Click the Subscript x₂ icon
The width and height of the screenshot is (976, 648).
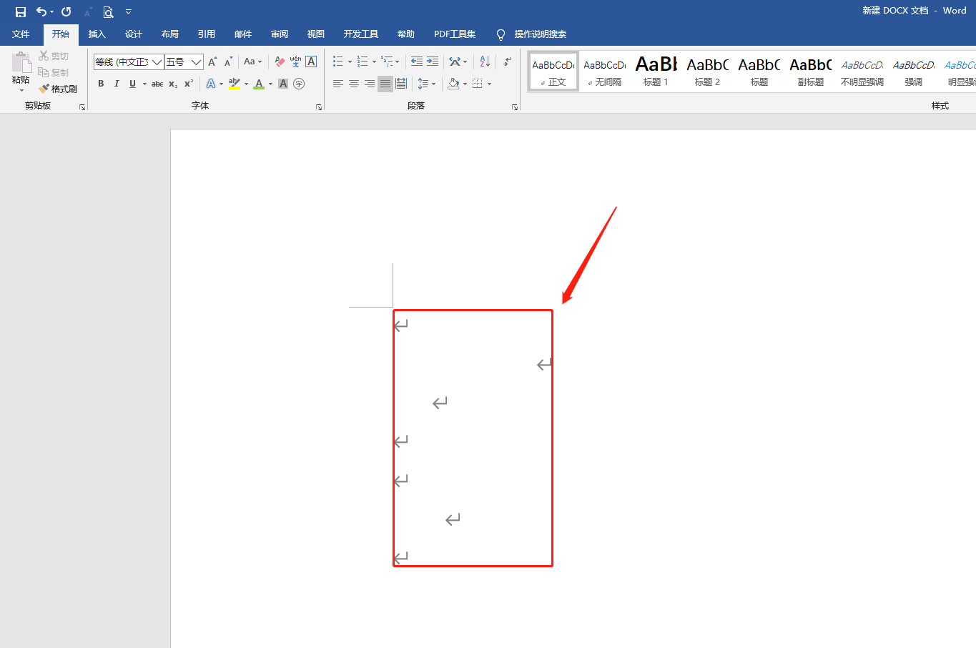click(173, 84)
